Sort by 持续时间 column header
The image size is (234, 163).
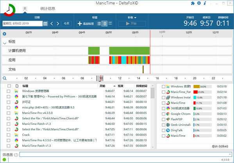click(141, 86)
